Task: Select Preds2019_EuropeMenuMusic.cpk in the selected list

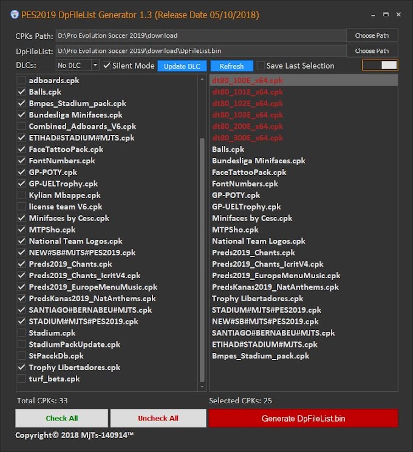Action: tap(304, 275)
